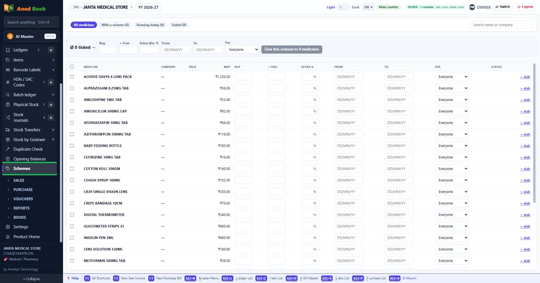This screenshot has width=540, height=283.
Task: Toggle the Light/Dark theme switch
Action: coord(343,7)
